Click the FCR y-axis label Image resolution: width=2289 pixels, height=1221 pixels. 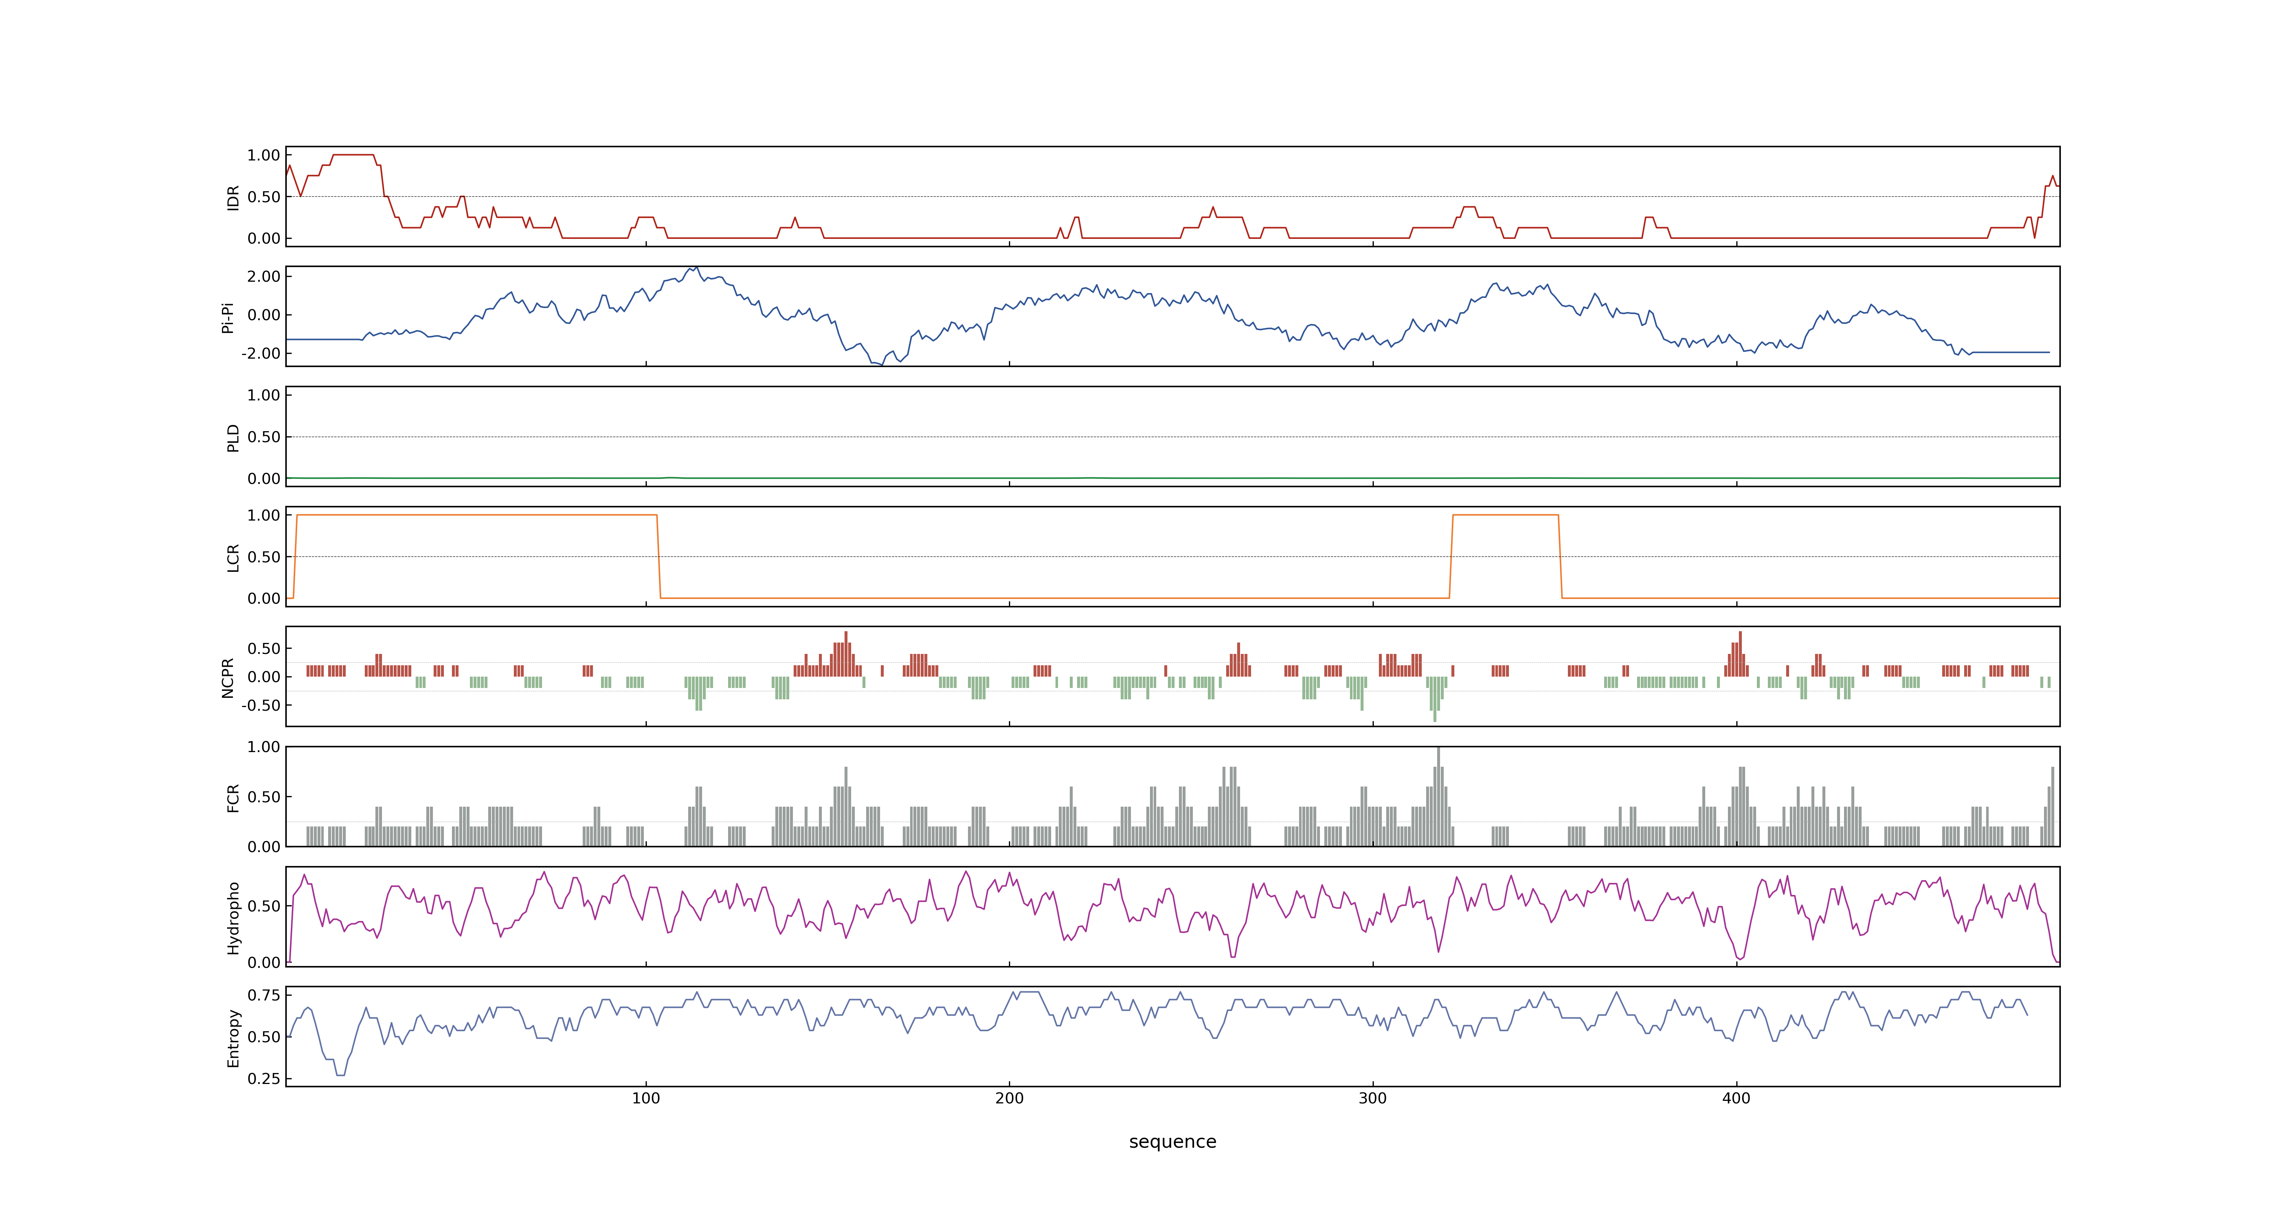pyautogui.click(x=233, y=797)
